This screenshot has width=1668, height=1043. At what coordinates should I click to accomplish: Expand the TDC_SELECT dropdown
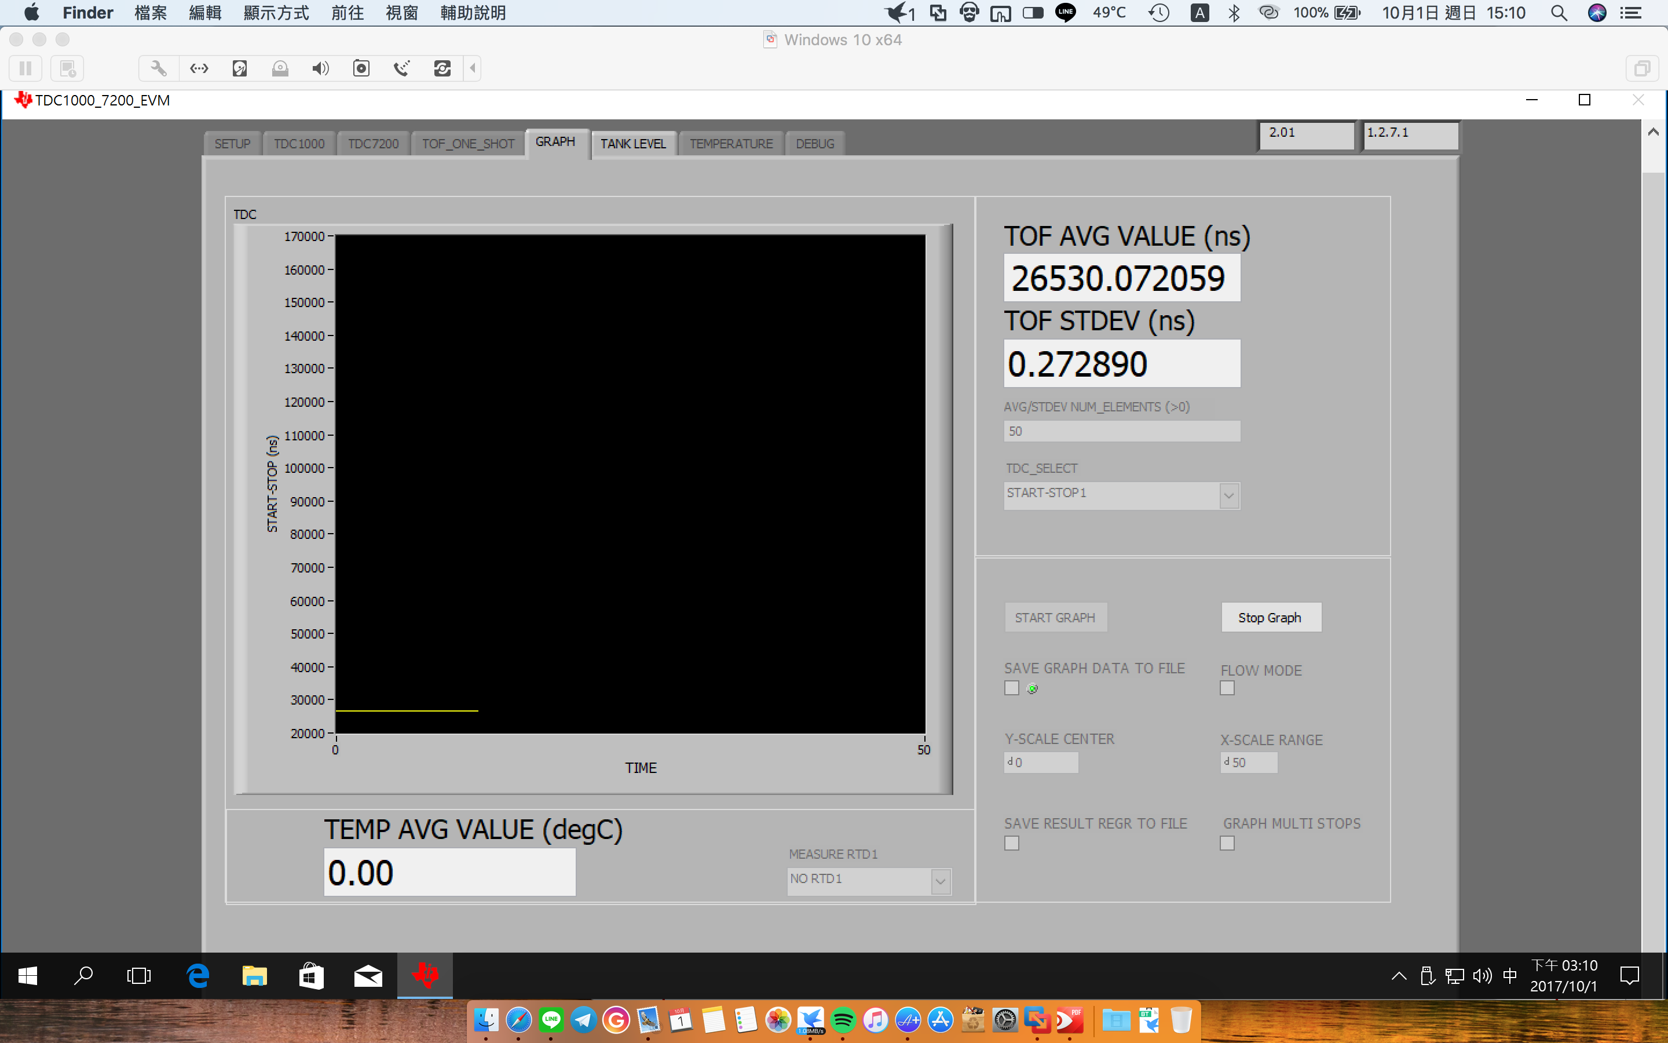[x=1228, y=495]
